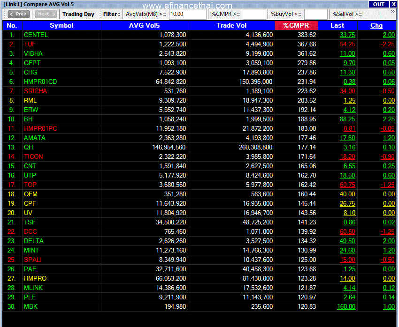Edit the AvgVal5(MB) filter field
This screenshot has width=399, height=327.
[x=188, y=14]
